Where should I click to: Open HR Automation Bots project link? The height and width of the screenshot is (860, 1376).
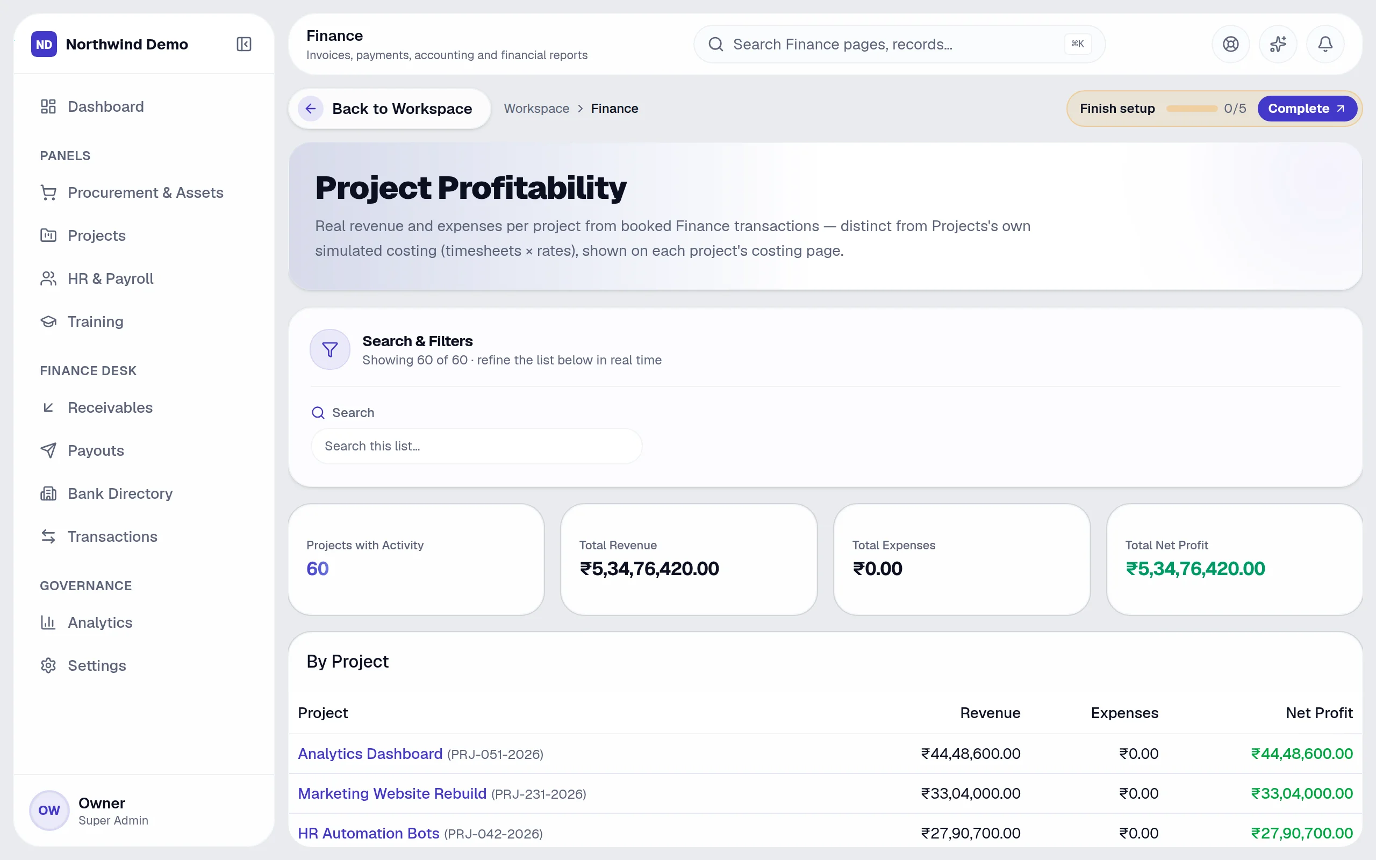click(368, 833)
